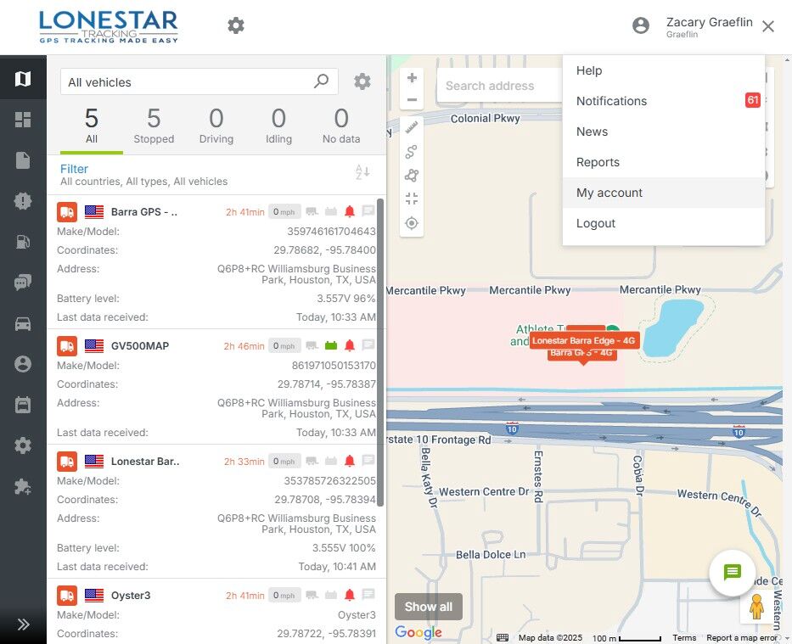This screenshot has height=644, width=792.
Task: Zoom out on the map
Action: click(412, 99)
